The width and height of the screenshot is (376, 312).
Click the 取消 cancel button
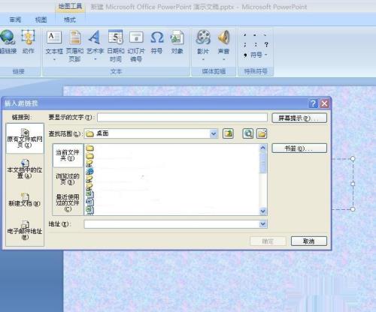coord(309,241)
